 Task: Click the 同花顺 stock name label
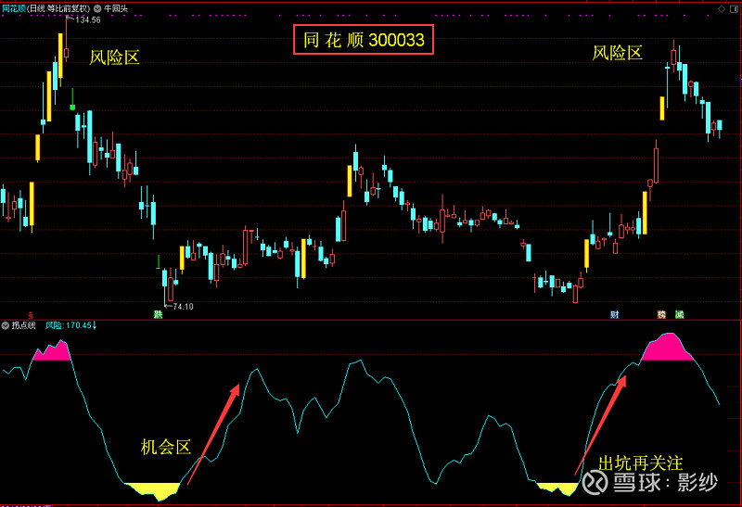[x=13, y=8]
